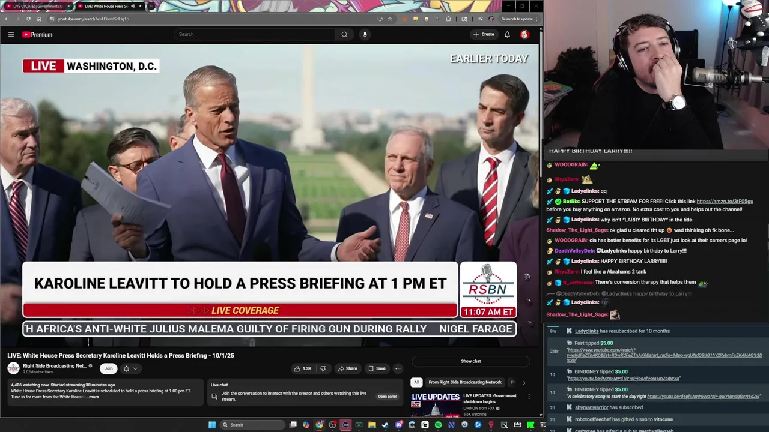Go to browser home page icon
Image resolution: width=769 pixels, height=432 pixels.
click(x=39, y=19)
